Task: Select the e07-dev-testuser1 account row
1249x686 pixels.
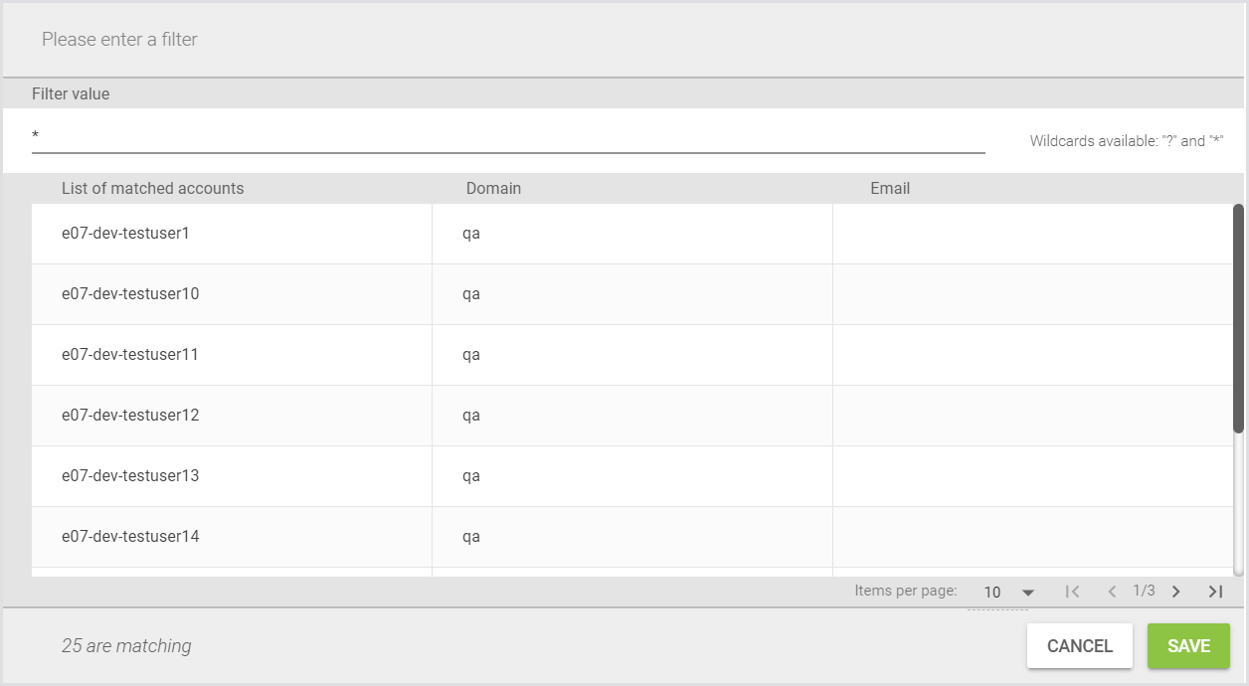Action: 125,234
